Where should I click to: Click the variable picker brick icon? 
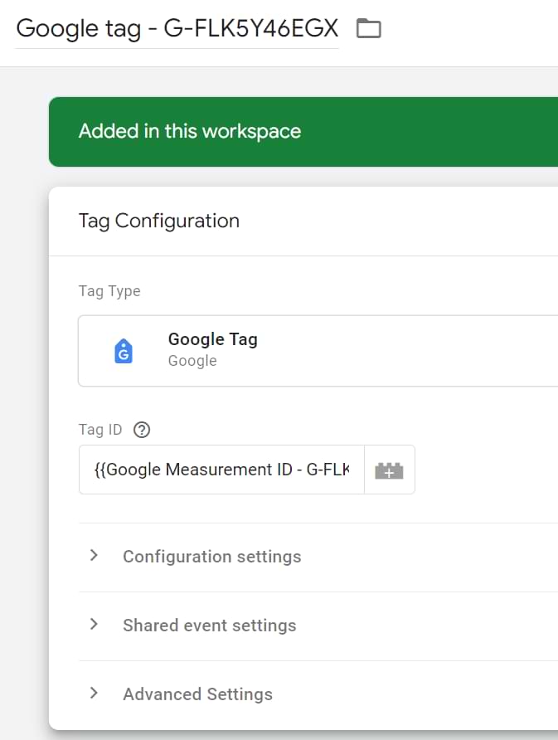coord(389,470)
